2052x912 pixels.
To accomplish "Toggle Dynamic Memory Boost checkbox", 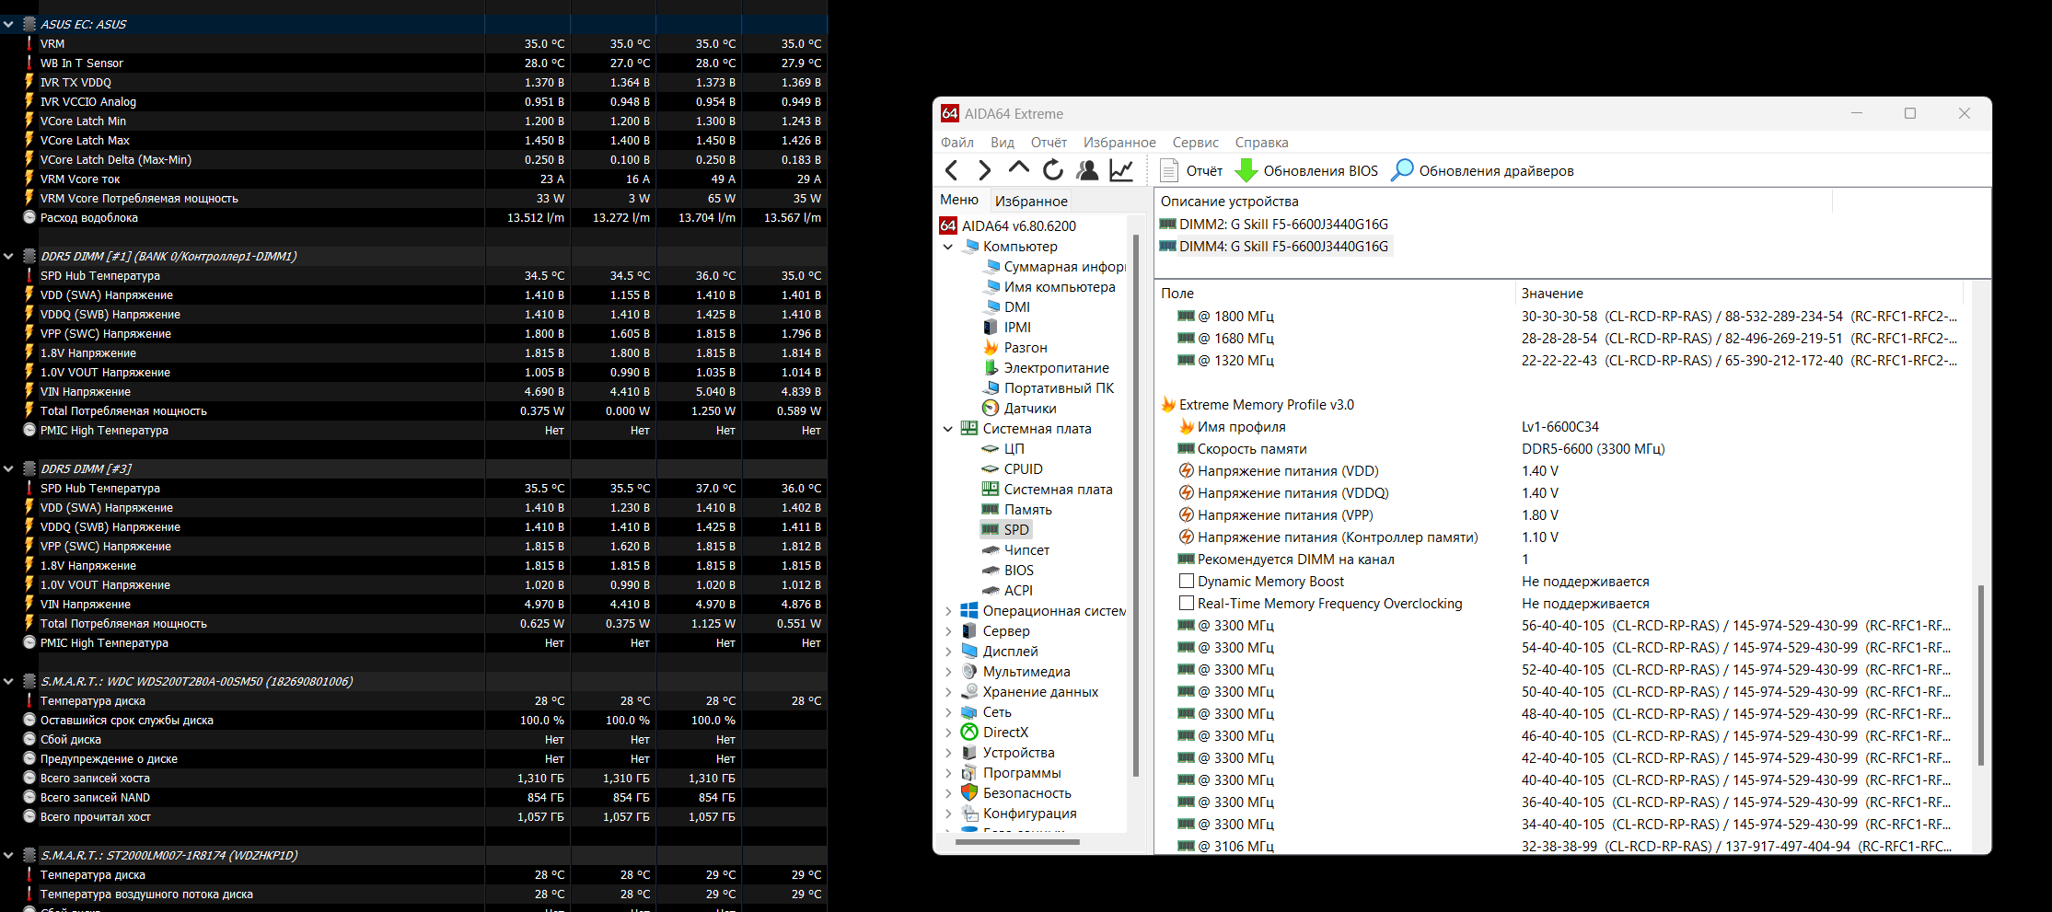I will (x=1187, y=582).
